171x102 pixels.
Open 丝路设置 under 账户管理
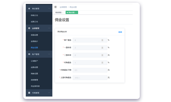34,67
